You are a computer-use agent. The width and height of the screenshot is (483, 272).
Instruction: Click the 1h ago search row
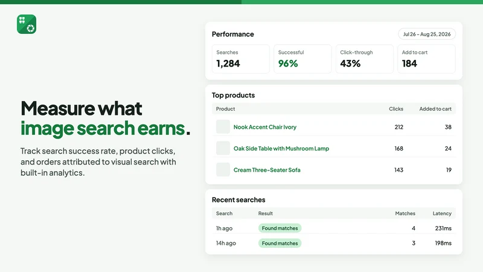coord(334,228)
